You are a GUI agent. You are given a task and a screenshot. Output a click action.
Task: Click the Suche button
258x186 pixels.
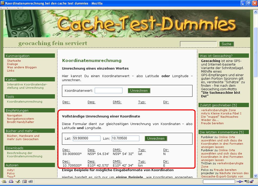[x=227, y=44]
